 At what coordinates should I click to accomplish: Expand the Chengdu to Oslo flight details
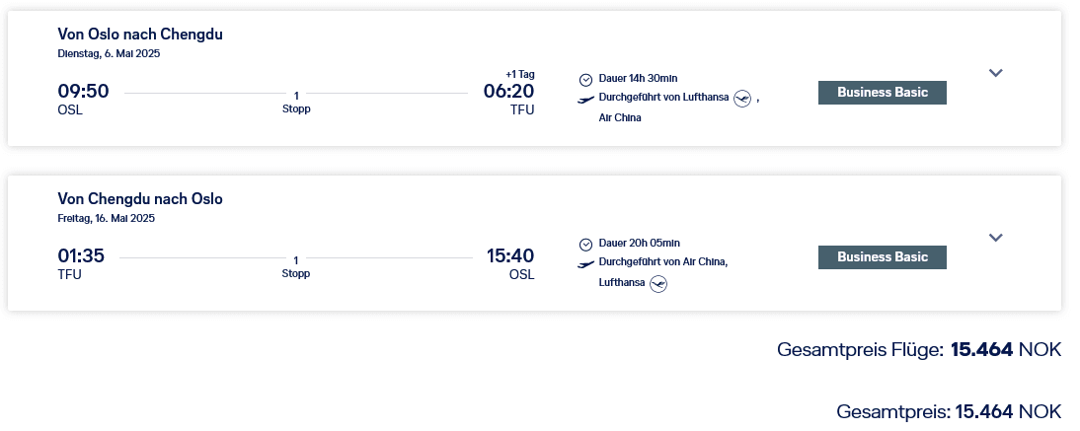coord(995,238)
